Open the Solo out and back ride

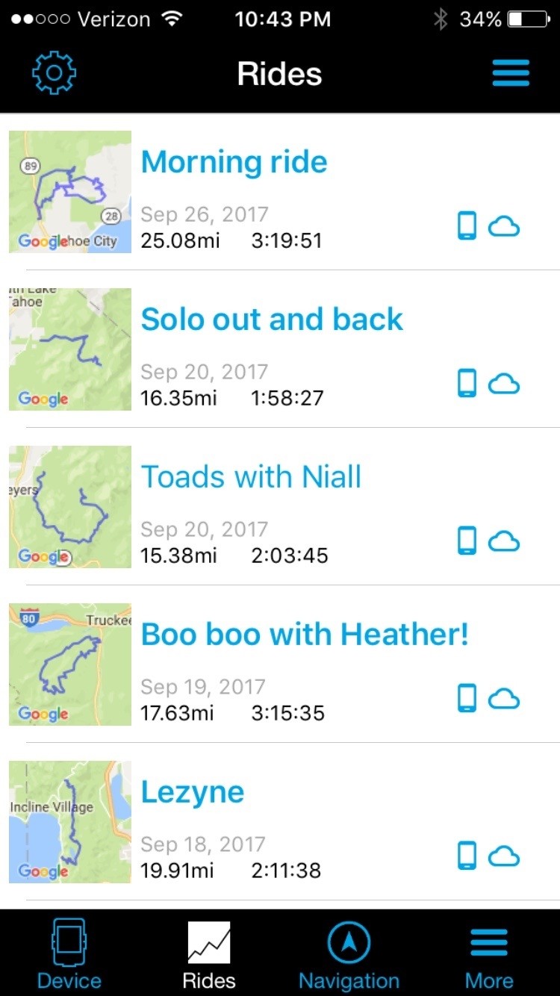coord(272,320)
